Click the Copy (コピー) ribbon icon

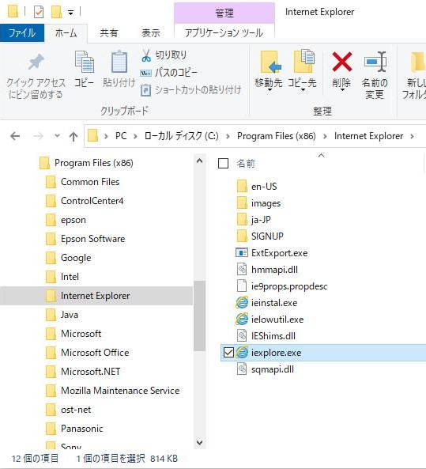pyautogui.click(x=85, y=62)
